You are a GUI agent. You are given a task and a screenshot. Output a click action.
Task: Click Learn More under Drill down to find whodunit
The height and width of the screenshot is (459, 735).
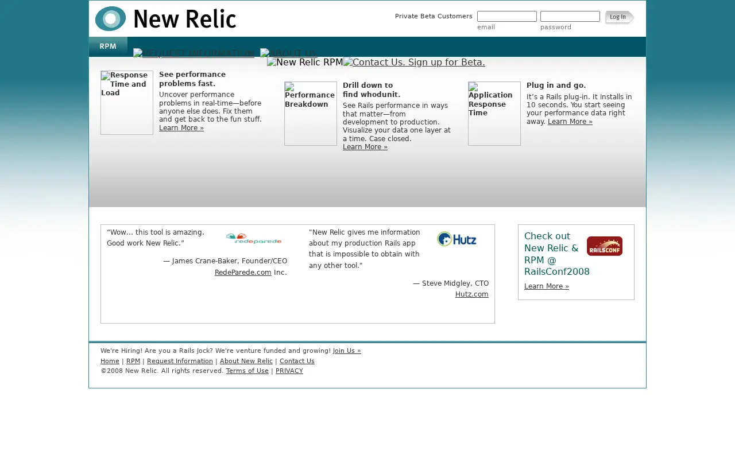pos(365,147)
